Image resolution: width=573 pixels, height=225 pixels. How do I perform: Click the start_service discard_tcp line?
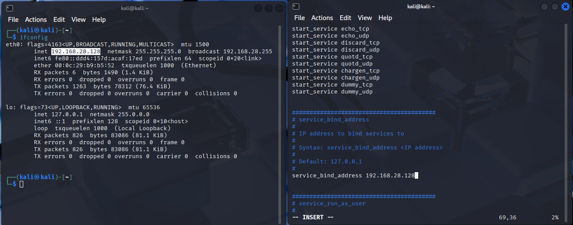coord(336,43)
